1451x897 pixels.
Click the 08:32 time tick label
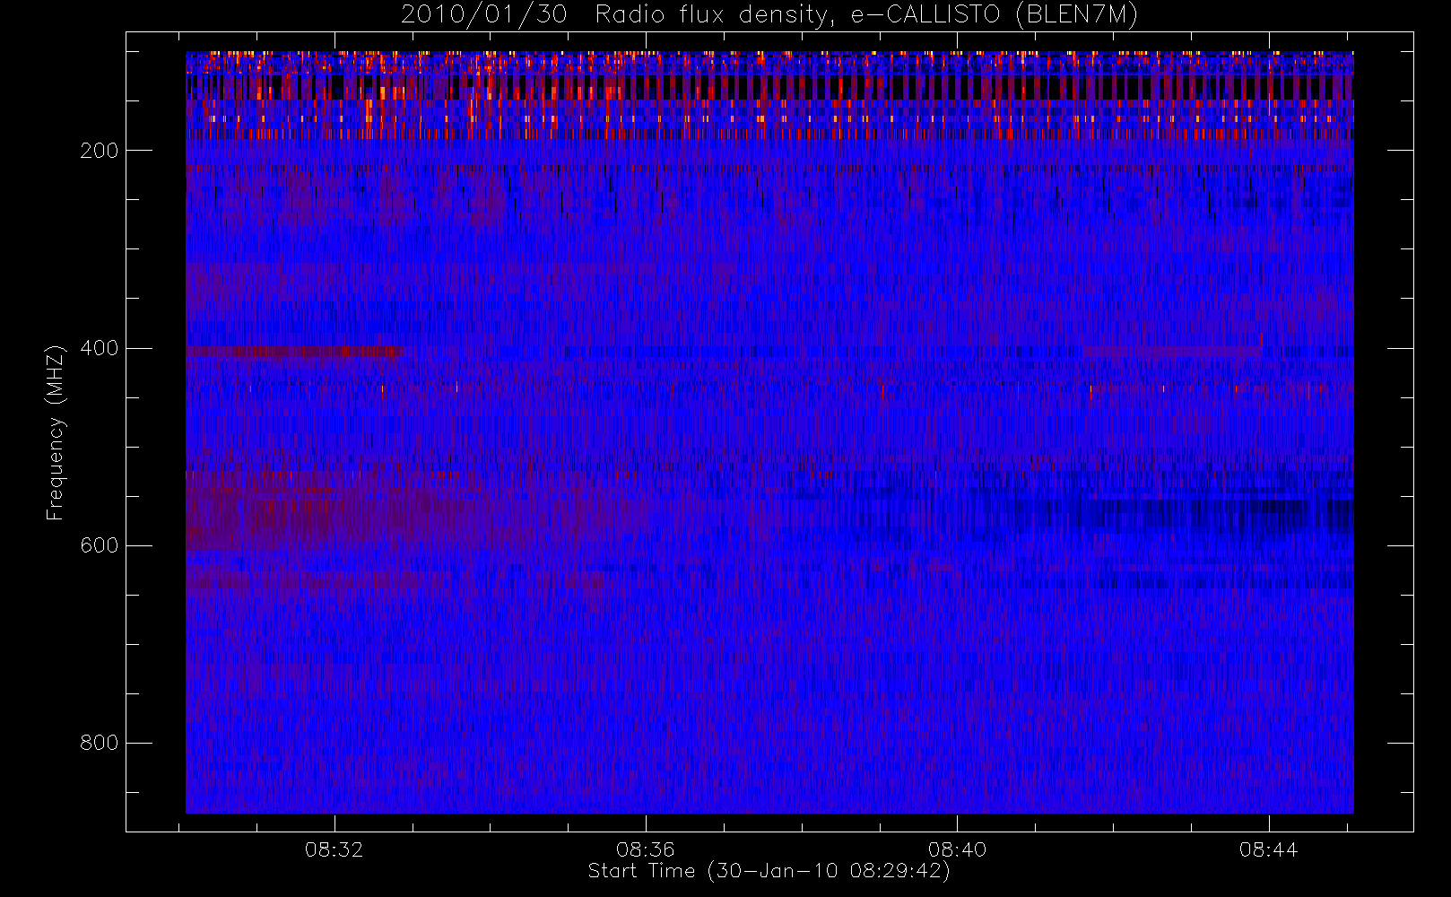tap(335, 849)
